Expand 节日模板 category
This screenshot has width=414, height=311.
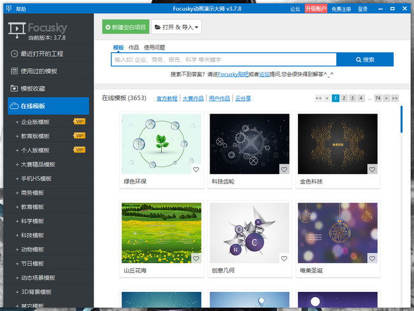point(48,264)
